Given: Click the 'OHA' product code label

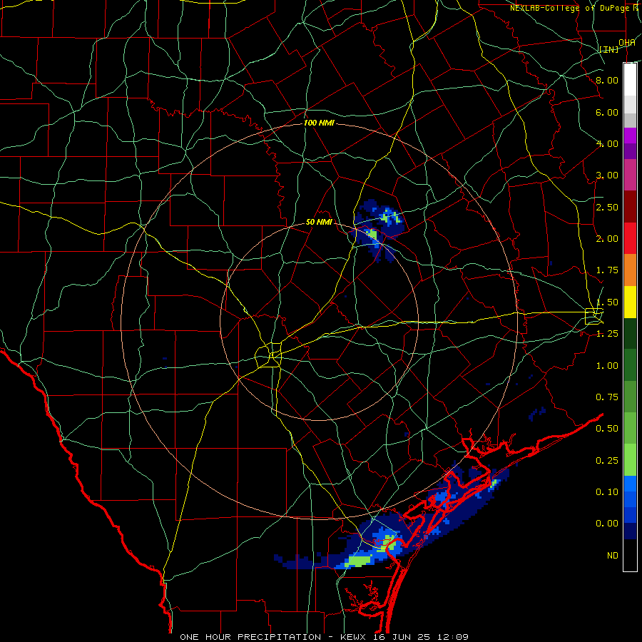Looking at the screenshot, I should (x=627, y=43).
